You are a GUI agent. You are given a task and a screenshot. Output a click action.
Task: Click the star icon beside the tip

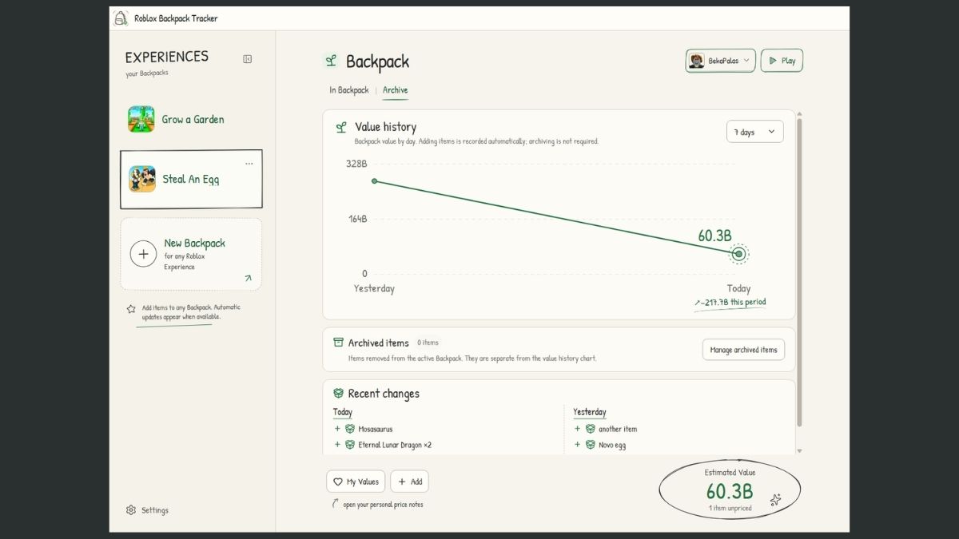pyautogui.click(x=131, y=309)
